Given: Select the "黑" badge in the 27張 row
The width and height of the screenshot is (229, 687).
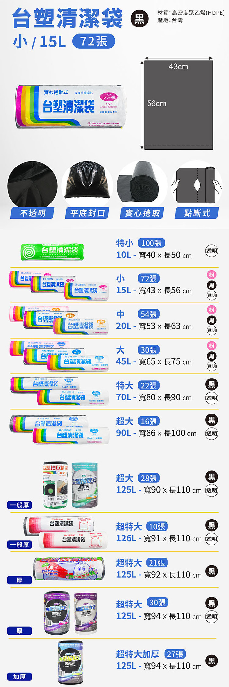Looking at the screenshot, I should coord(212,661).
